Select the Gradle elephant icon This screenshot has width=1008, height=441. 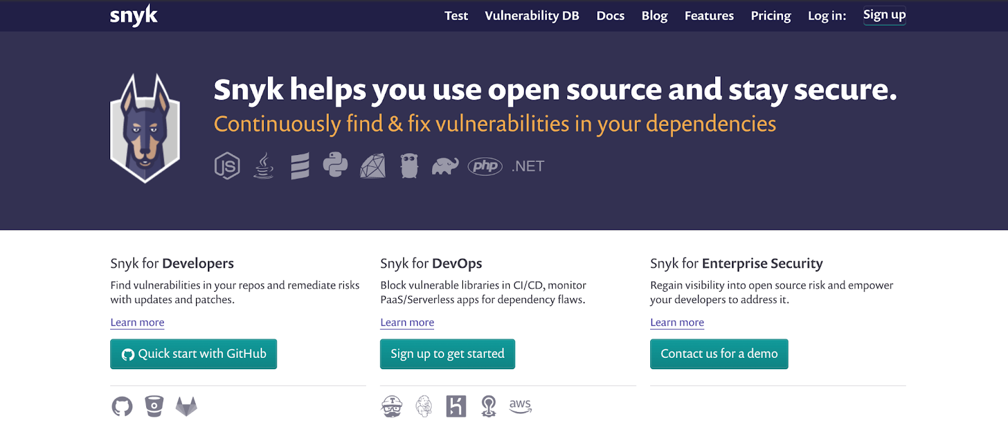(445, 166)
